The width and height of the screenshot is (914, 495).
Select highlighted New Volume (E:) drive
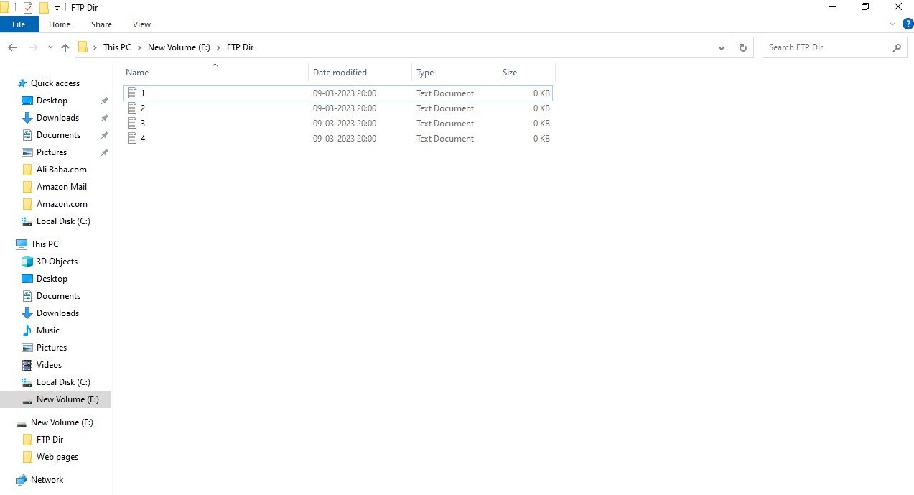coord(55,399)
